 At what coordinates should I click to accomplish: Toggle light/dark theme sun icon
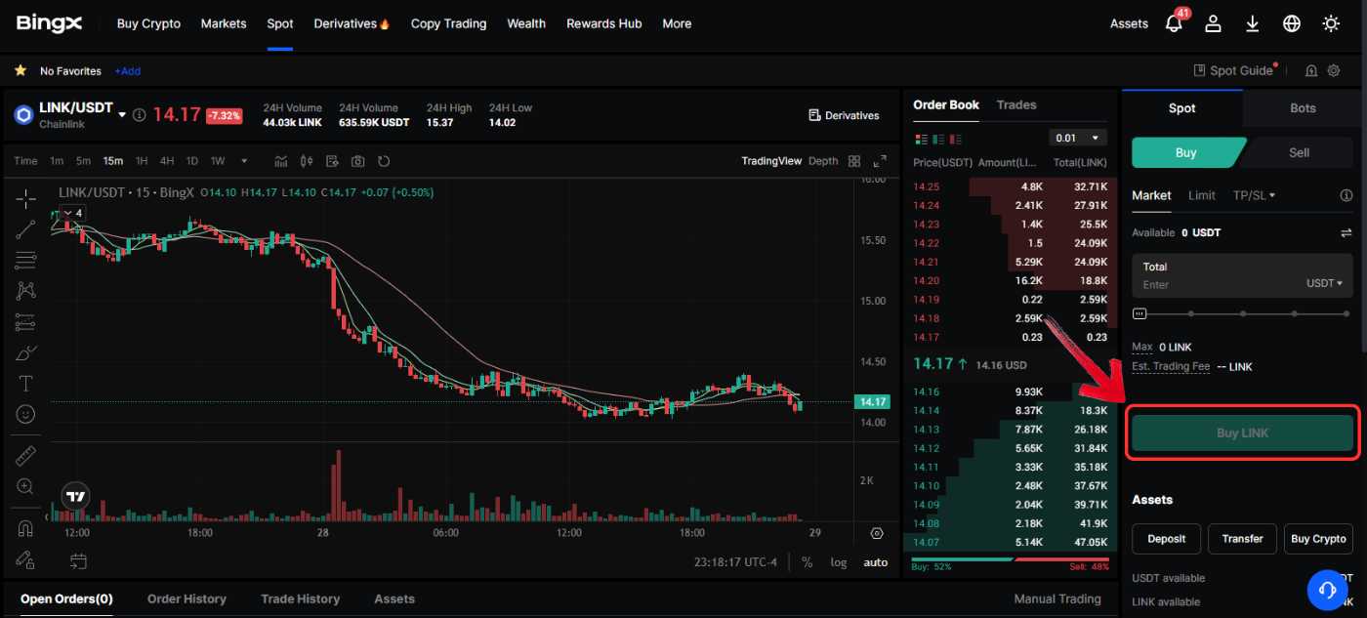click(1331, 23)
